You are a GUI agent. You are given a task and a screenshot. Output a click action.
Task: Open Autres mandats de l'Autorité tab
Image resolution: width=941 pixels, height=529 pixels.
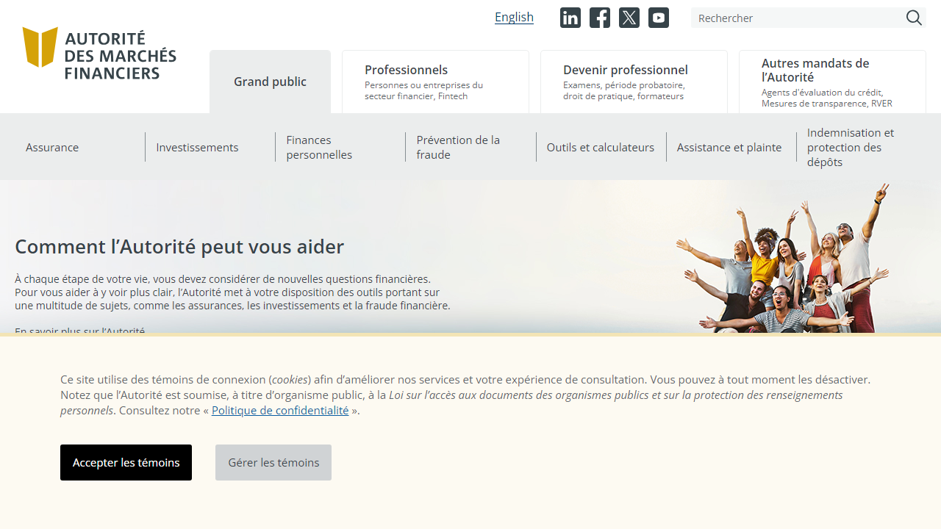pos(832,82)
